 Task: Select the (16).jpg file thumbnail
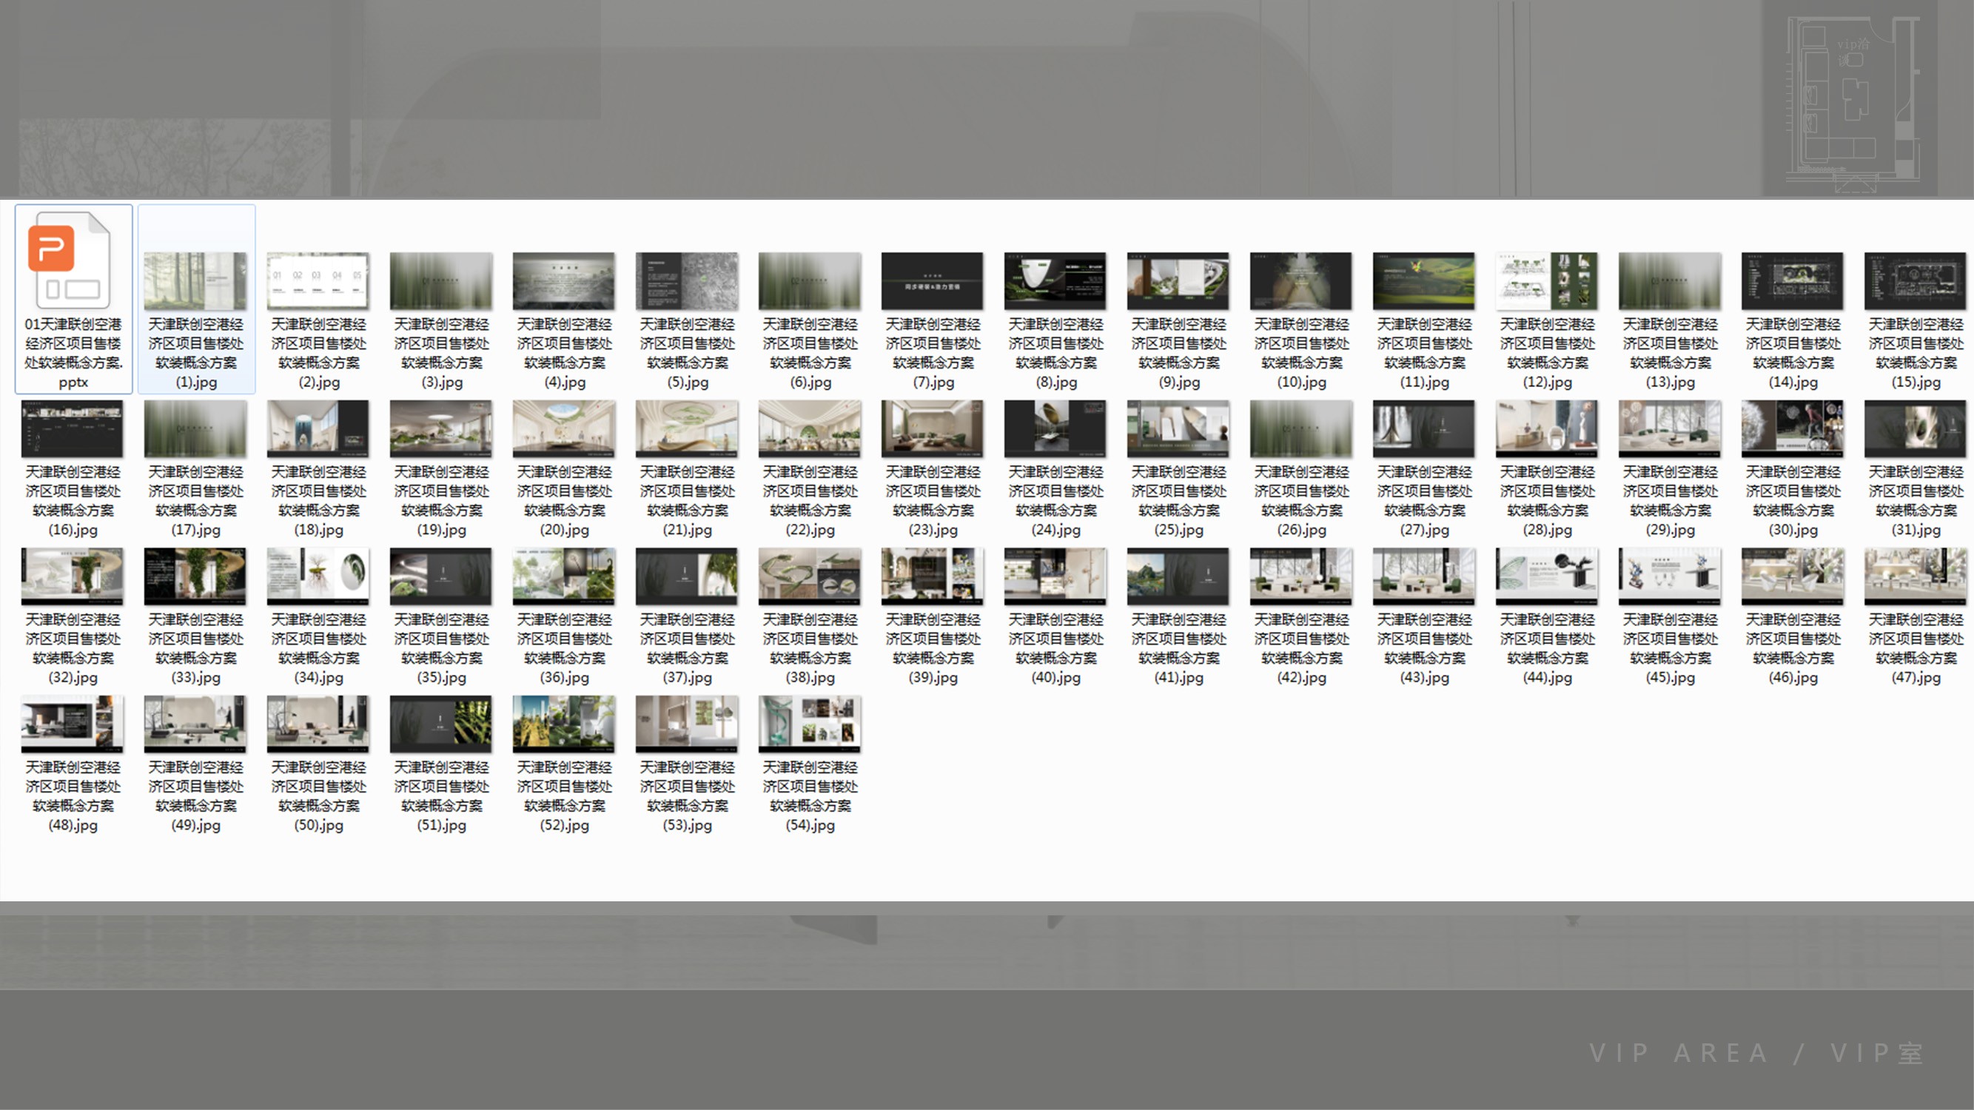click(72, 428)
